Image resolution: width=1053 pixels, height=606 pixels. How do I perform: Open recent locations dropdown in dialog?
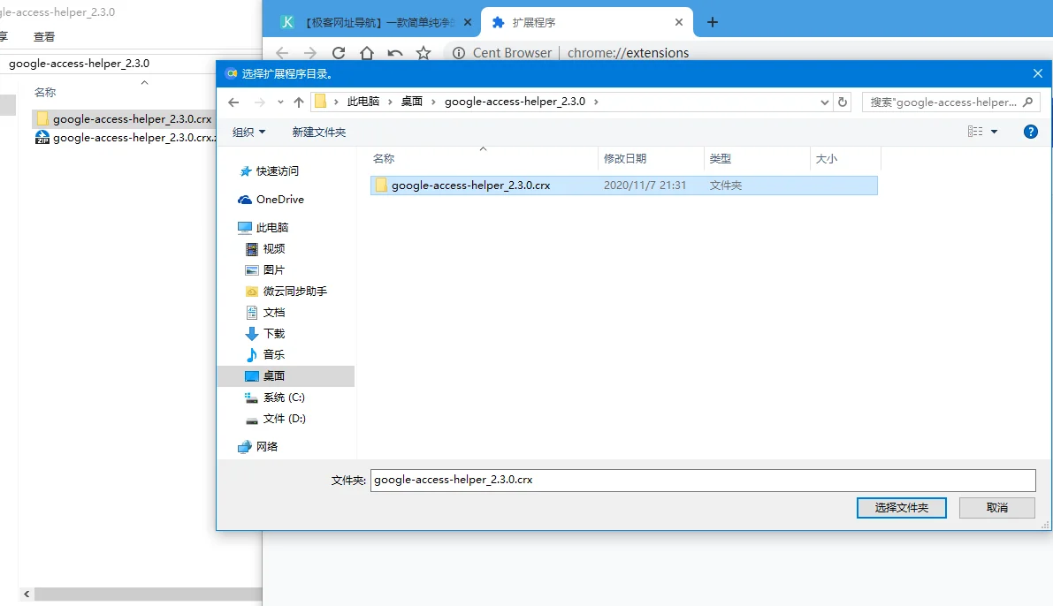[x=280, y=102]
